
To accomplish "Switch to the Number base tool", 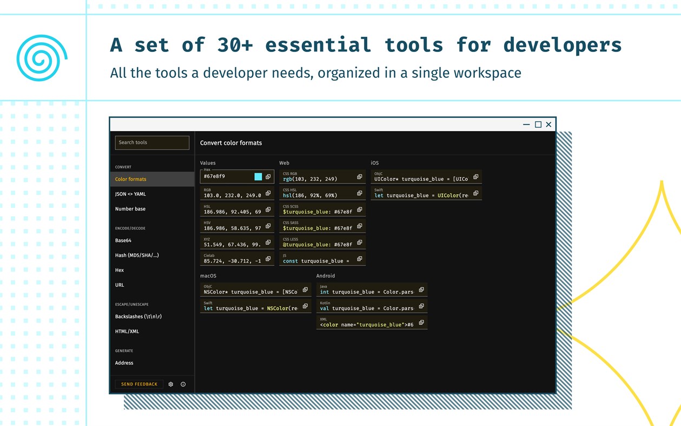I will click(130, 209).
